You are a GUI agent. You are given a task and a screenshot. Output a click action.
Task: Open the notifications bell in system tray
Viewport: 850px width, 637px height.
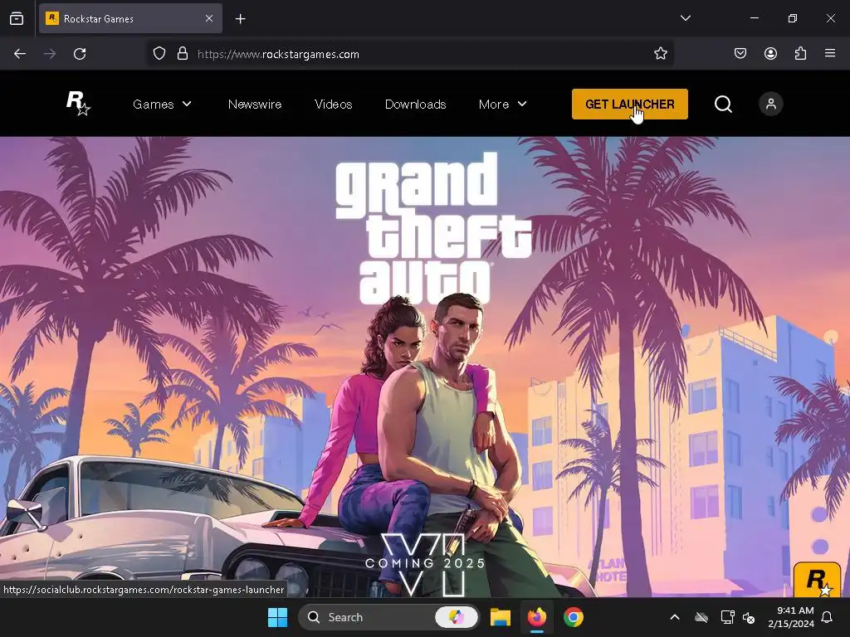click(x=828, y=617)
